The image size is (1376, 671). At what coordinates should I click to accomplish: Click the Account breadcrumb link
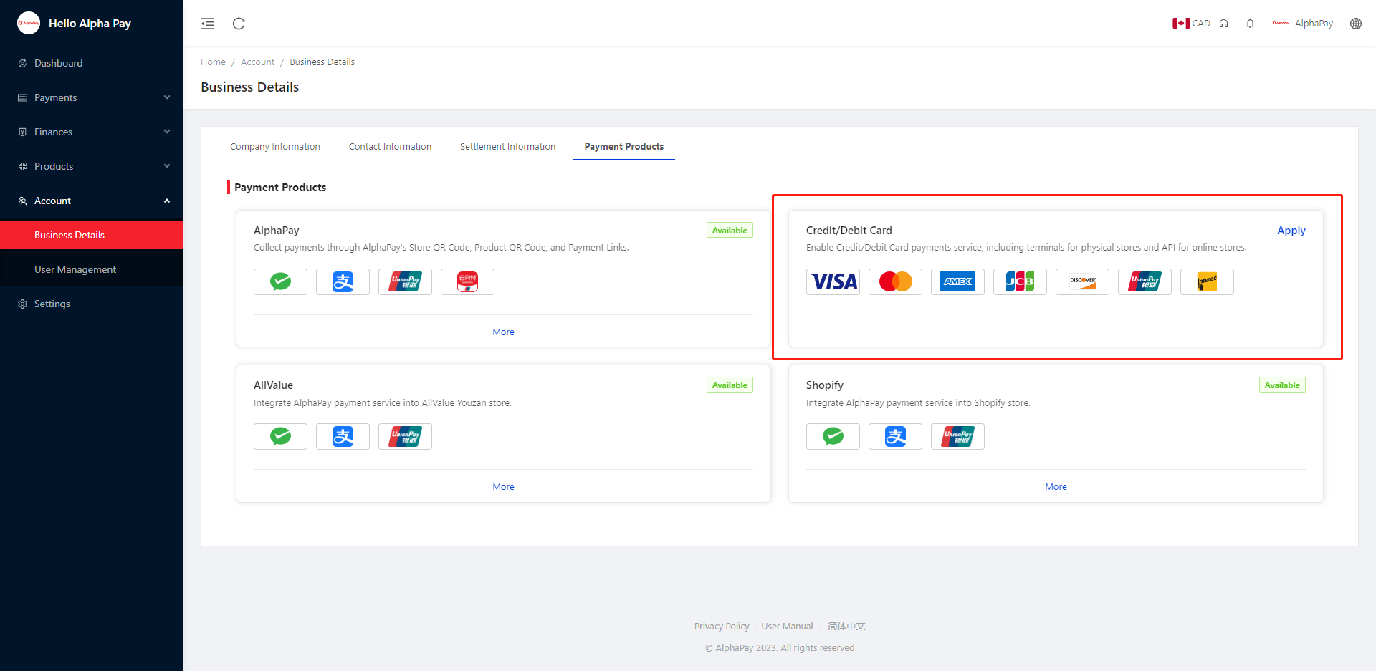pos(258,62)
